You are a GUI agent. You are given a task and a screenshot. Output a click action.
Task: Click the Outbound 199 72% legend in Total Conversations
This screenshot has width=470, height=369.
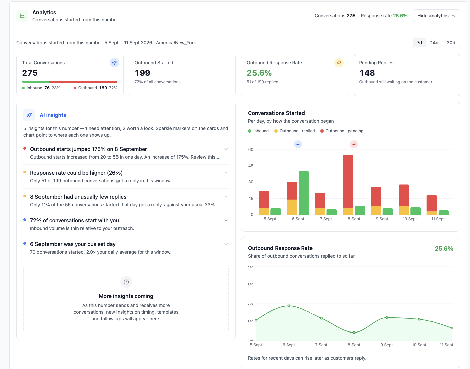coord(96,88)
